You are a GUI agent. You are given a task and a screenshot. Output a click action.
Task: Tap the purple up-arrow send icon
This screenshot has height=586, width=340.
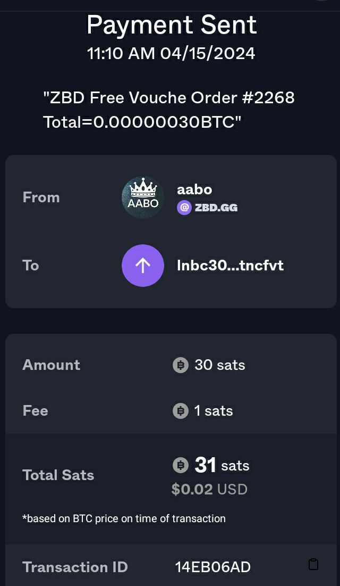click(x=143, y=266)
